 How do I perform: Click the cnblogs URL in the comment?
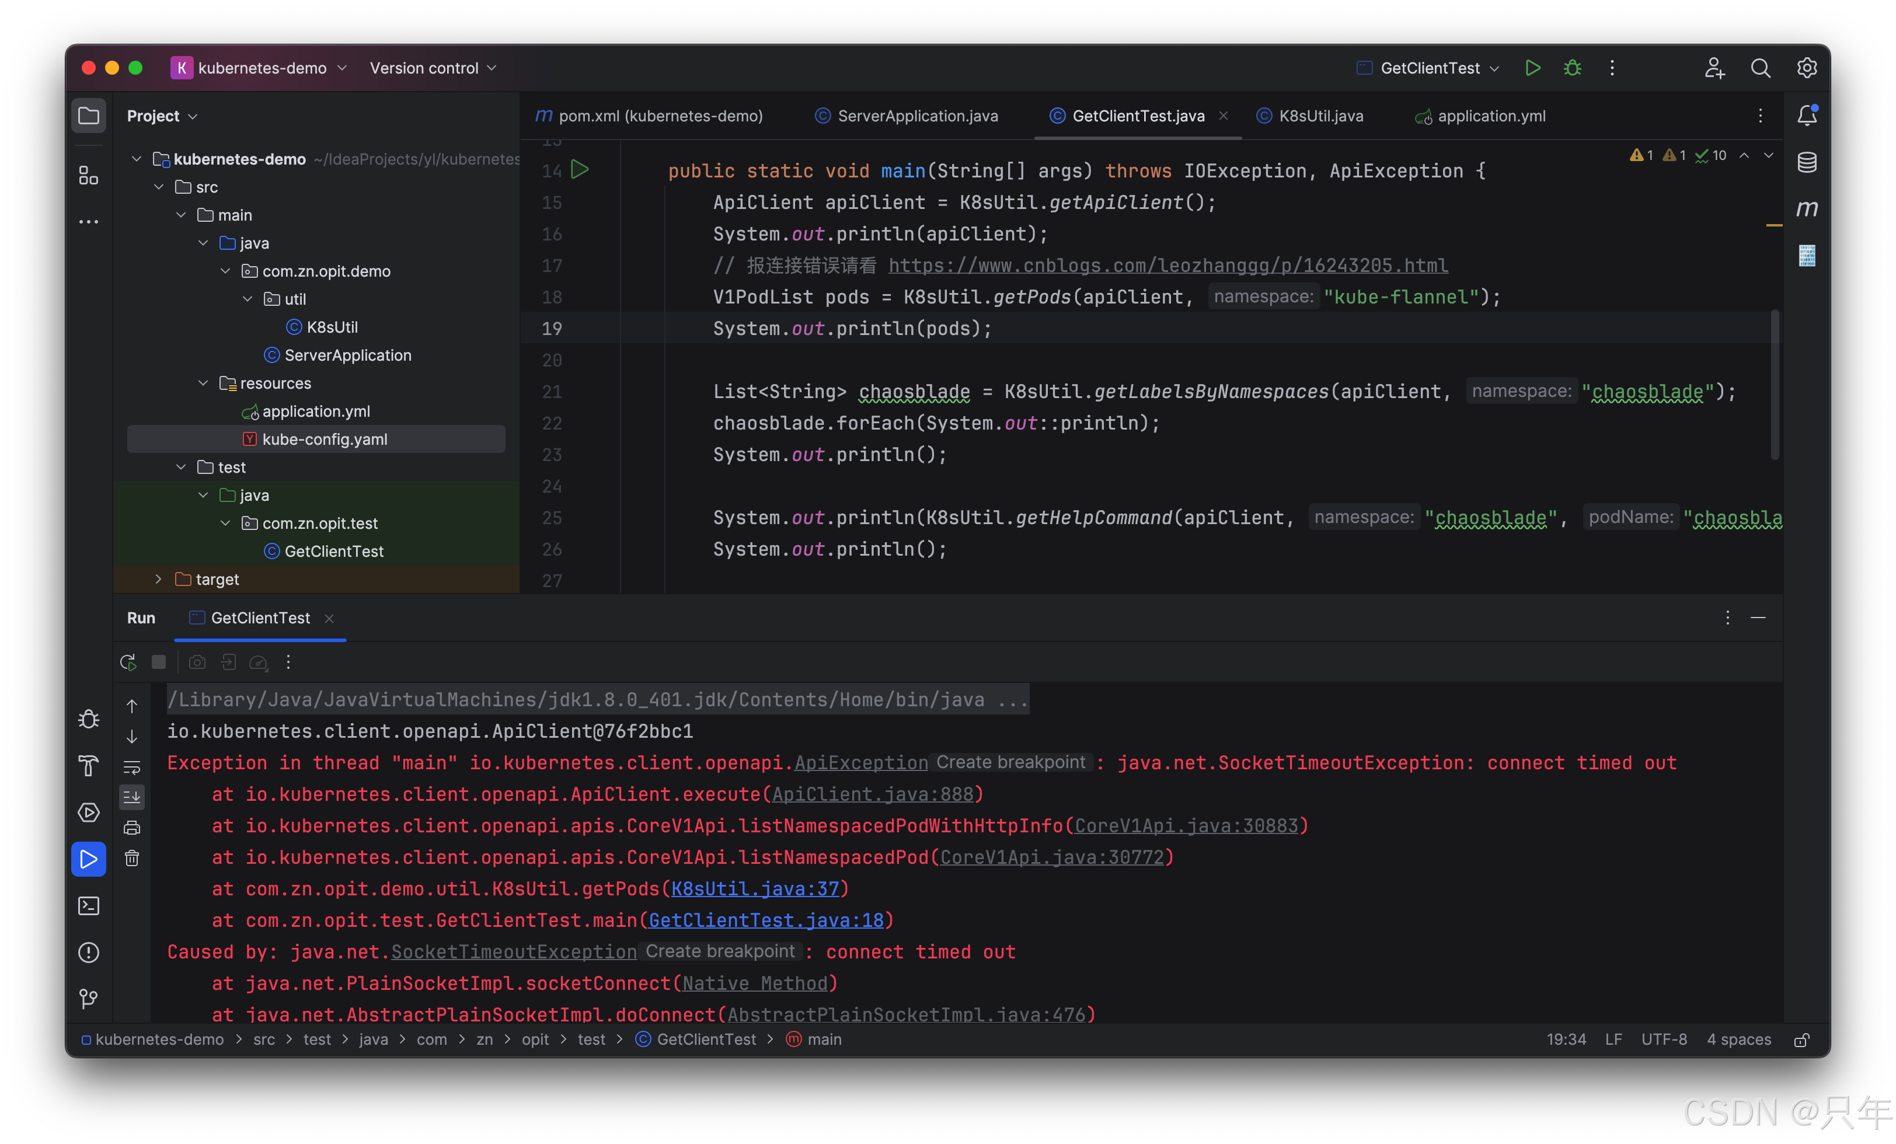point(1167,266)
